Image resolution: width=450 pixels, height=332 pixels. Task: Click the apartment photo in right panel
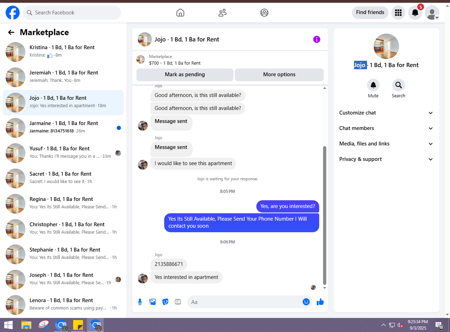click(386, 46)
